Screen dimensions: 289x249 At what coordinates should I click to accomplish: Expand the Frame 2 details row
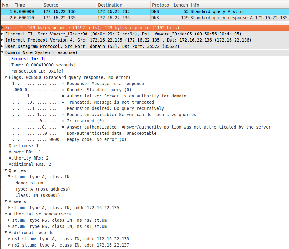[x=2, y=28]
